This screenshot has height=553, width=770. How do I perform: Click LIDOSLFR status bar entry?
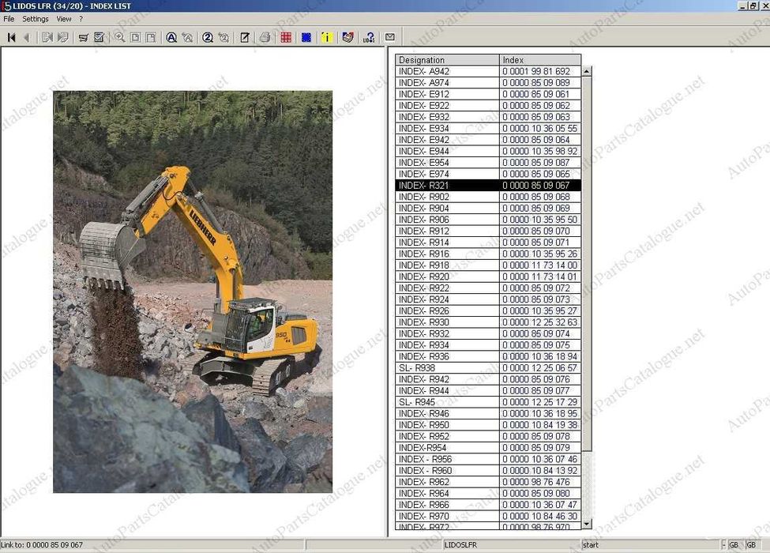click(x=460, y=544)
